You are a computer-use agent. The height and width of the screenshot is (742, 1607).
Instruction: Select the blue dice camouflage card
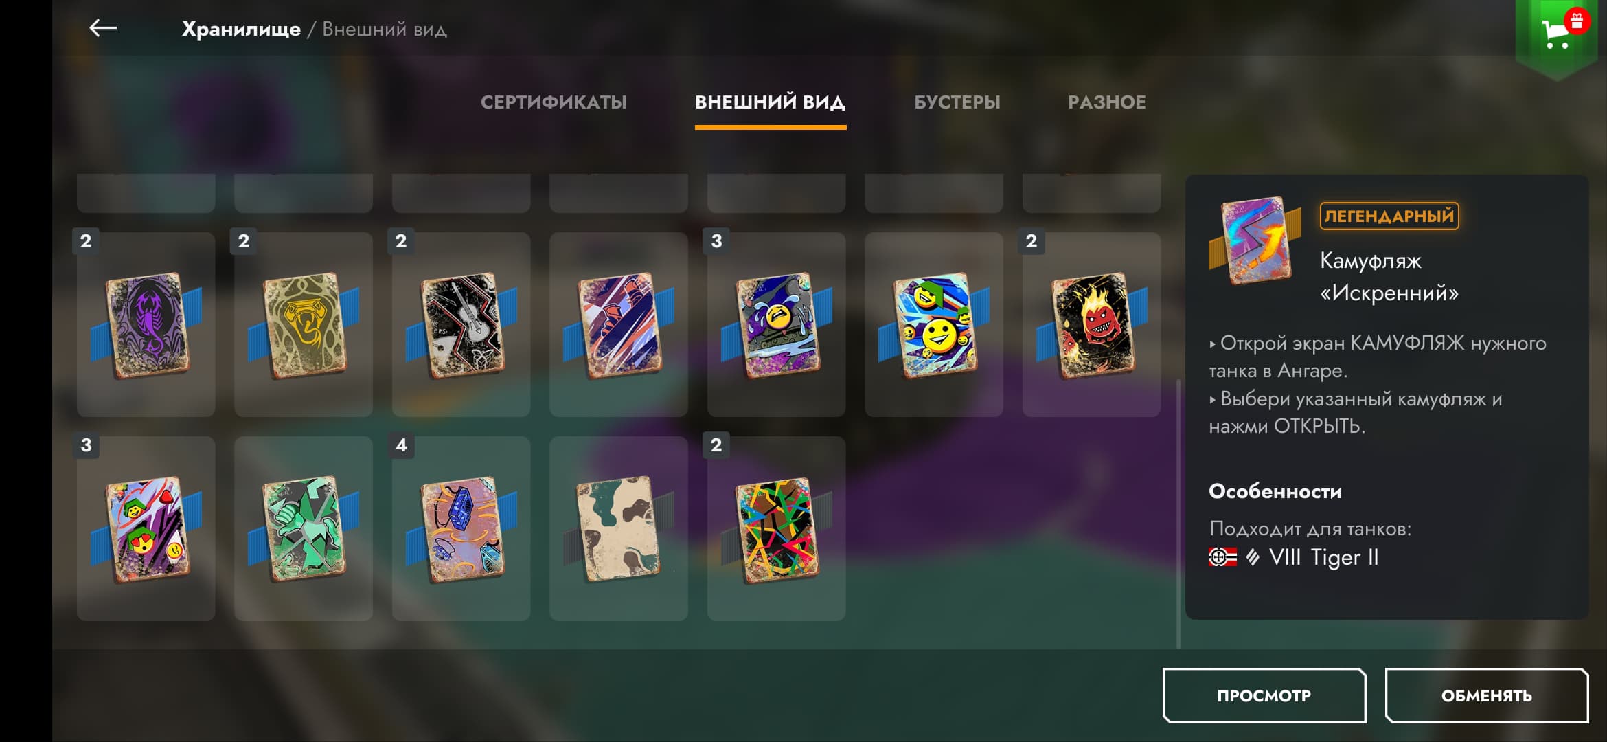[461, 528]
